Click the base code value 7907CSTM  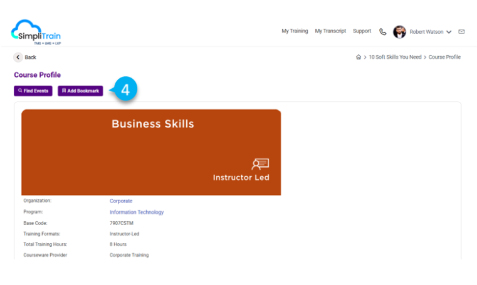point(121,223)
